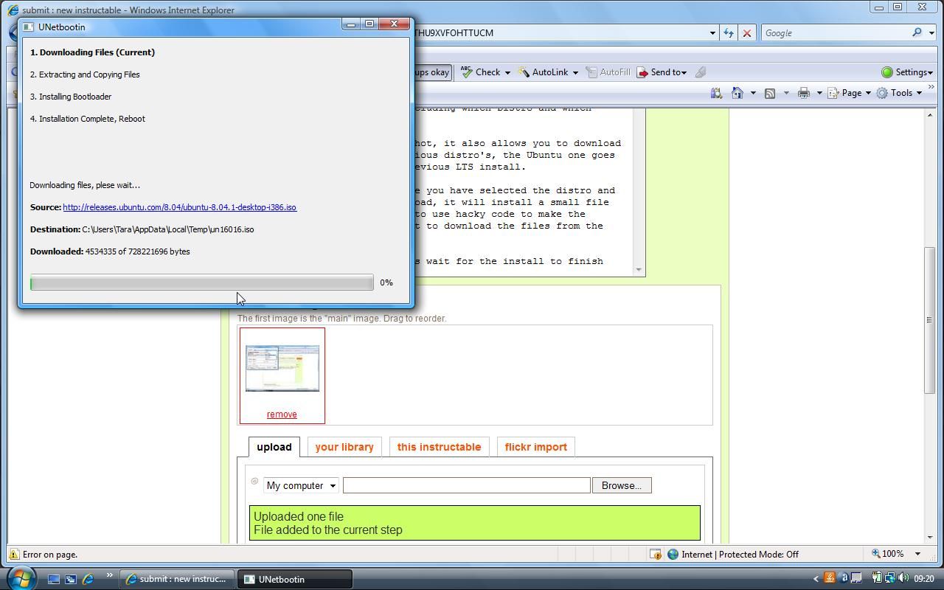Screen dimensions: 944x590
Task: Open the flickr import tab
Action: click(x=535, y=447)
